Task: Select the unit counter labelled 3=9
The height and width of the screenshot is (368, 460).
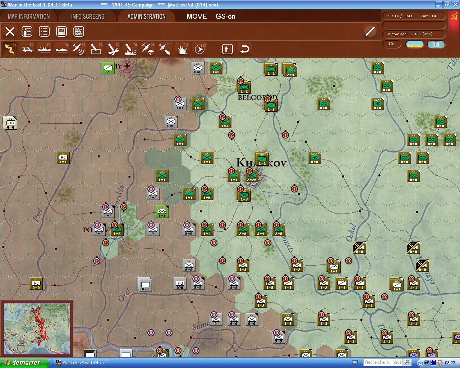Action: point(261,230)
